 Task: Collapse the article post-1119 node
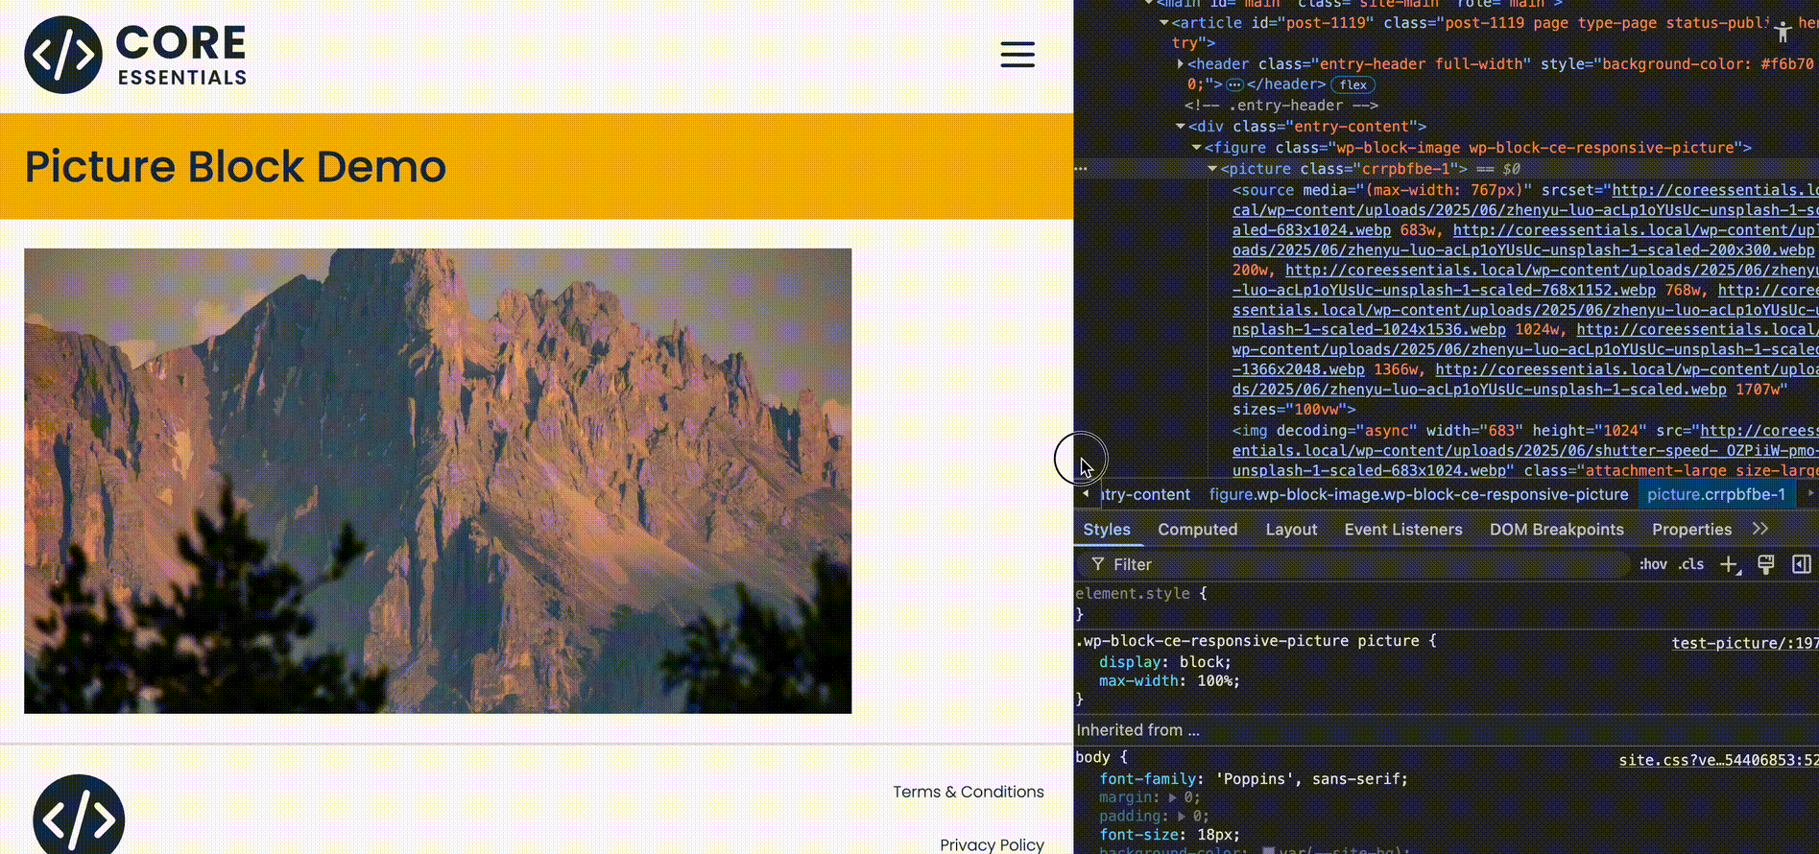1164,23
